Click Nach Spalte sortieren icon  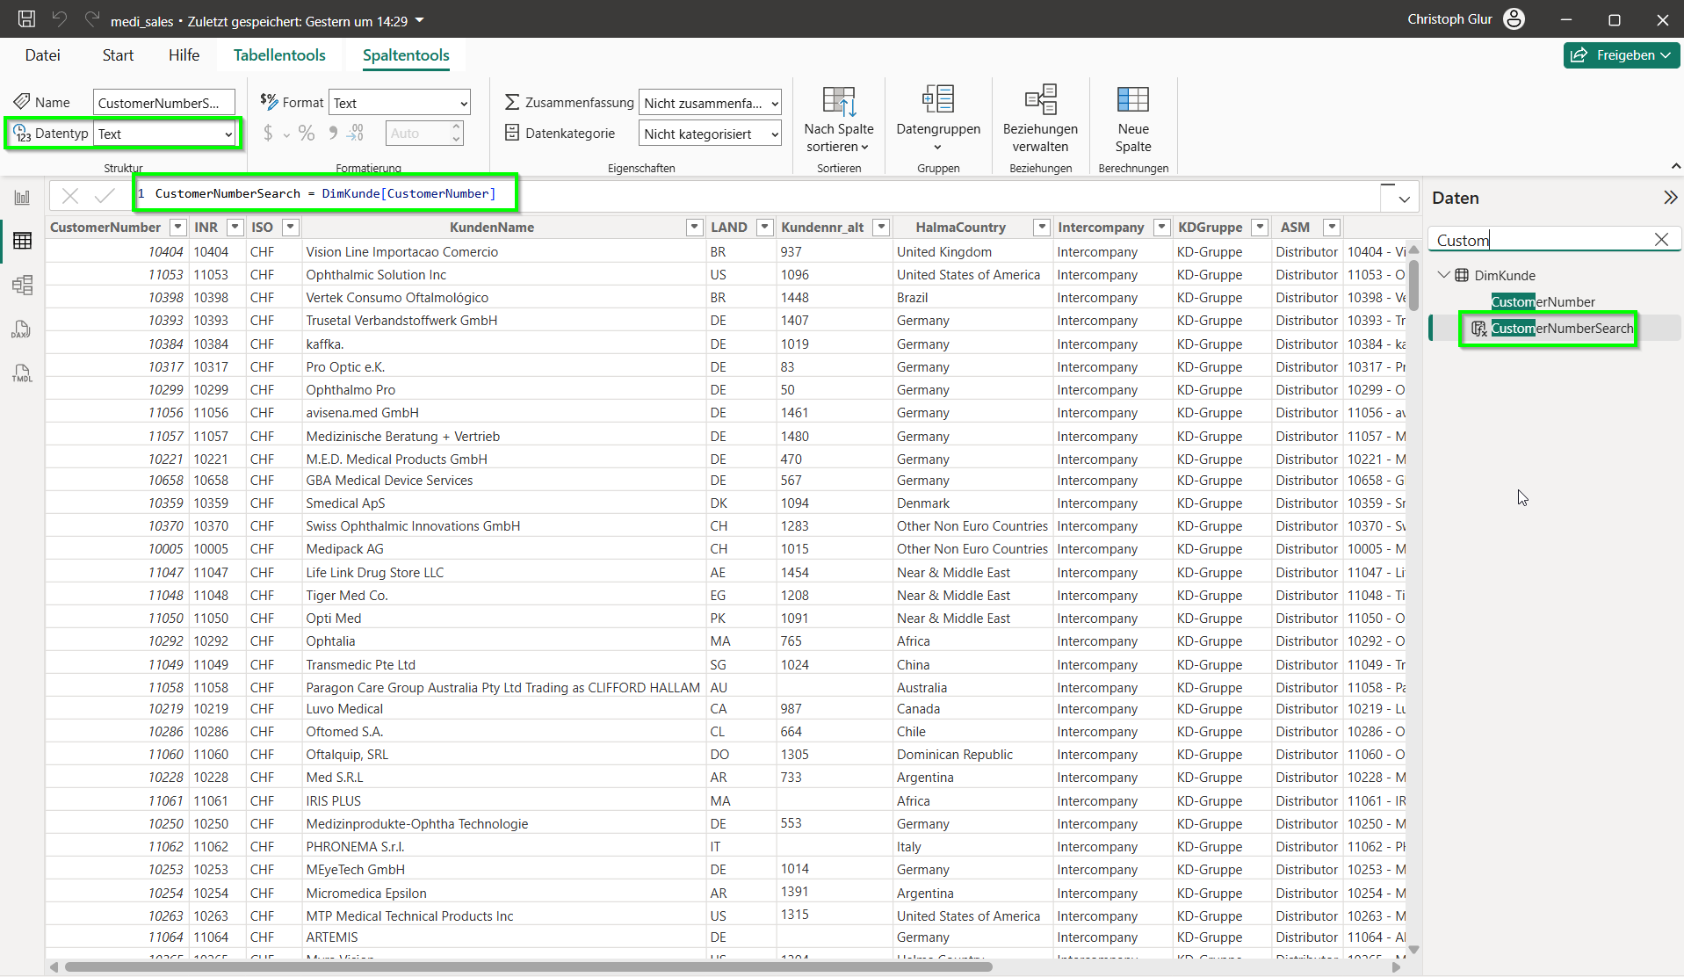(x=839, y=101)
